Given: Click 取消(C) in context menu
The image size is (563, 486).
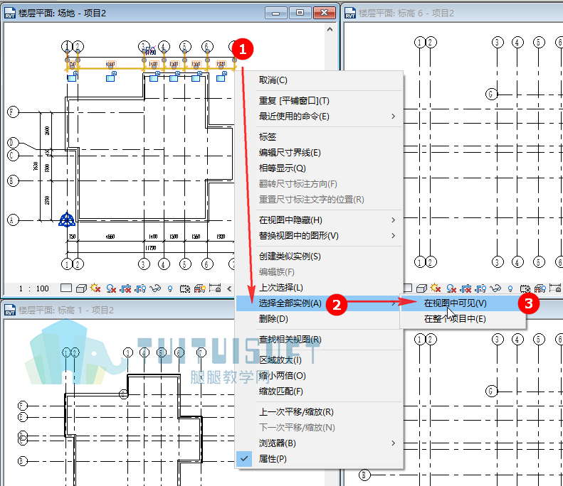Looking at the screenshot, I should click(319, 80).
